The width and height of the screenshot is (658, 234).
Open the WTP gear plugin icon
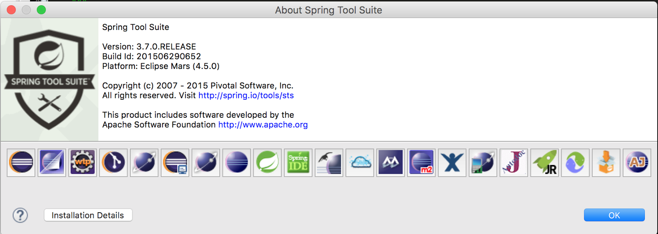pyautogui.click(x=83, y=163)
